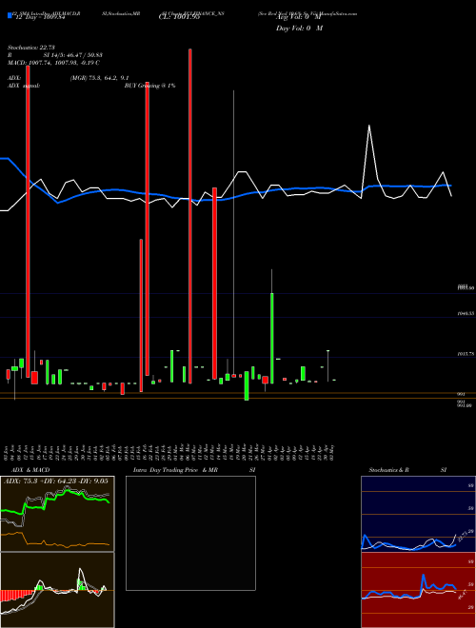The width and height of the screenshot is (476, 628).
Task: Click the ADX & MACD panel title
Action: point(30,470)
